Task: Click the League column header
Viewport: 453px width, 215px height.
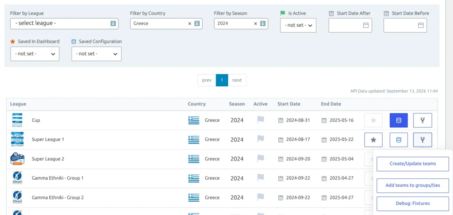Action: (18, 104)
